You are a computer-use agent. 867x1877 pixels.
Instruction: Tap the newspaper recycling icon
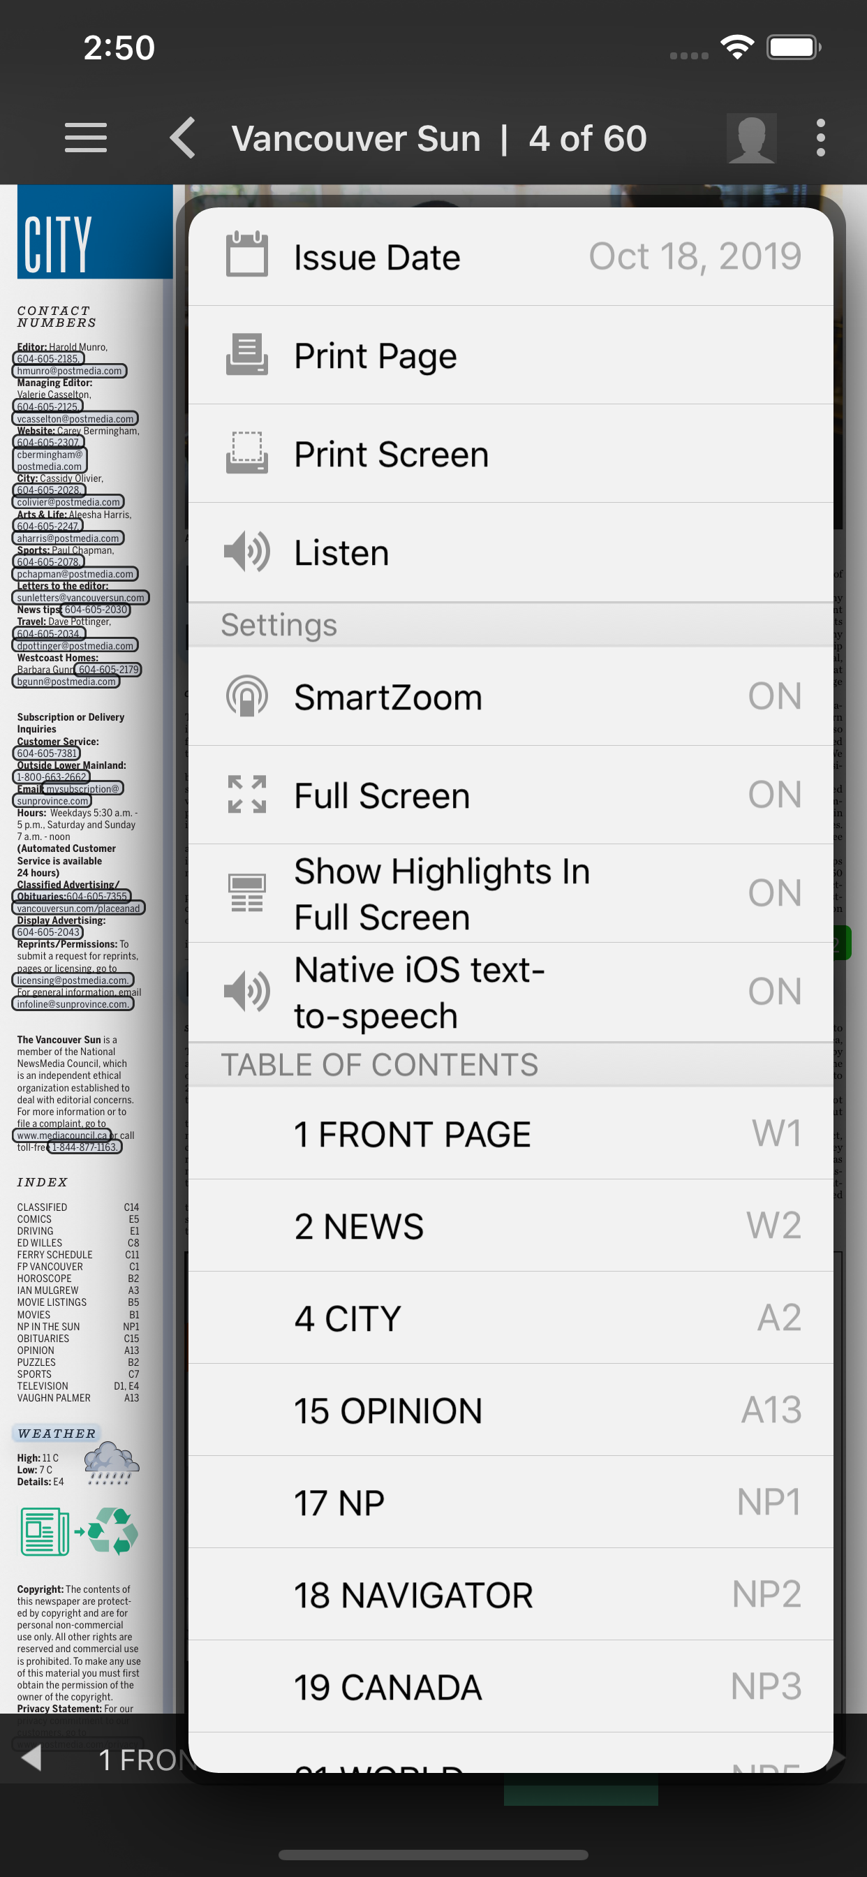tap(79, 1531)
